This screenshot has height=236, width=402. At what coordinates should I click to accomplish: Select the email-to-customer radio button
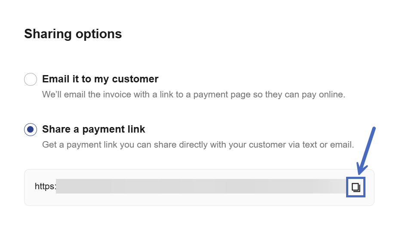(31, 79)
